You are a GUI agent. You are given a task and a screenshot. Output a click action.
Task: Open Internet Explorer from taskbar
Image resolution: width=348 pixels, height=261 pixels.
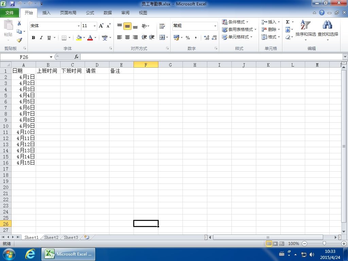(30, 254)
